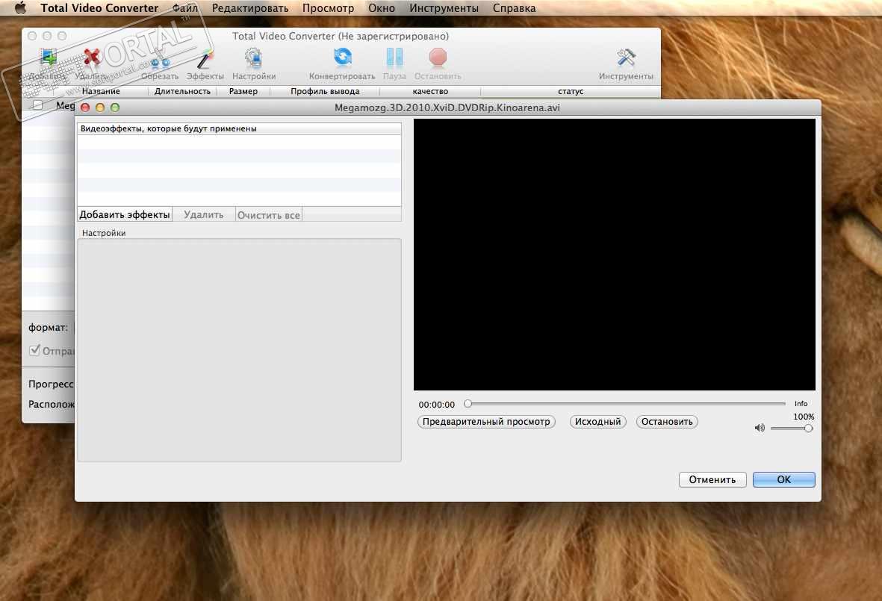Confirm with the OK button

783,479
